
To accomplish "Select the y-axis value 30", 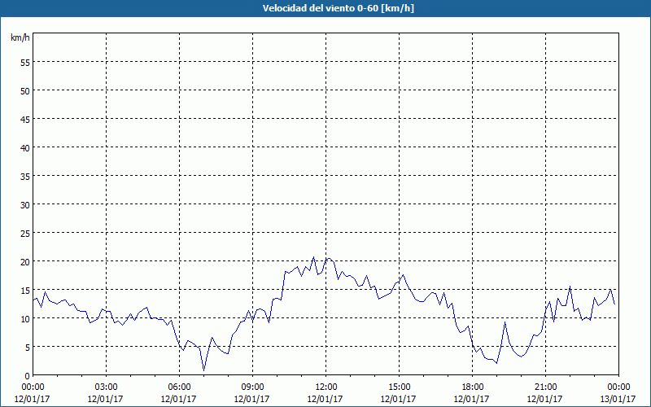I will pos(25,205).
